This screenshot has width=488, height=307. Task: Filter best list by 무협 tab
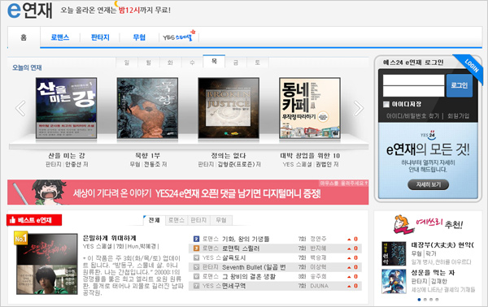coord(221,220)
